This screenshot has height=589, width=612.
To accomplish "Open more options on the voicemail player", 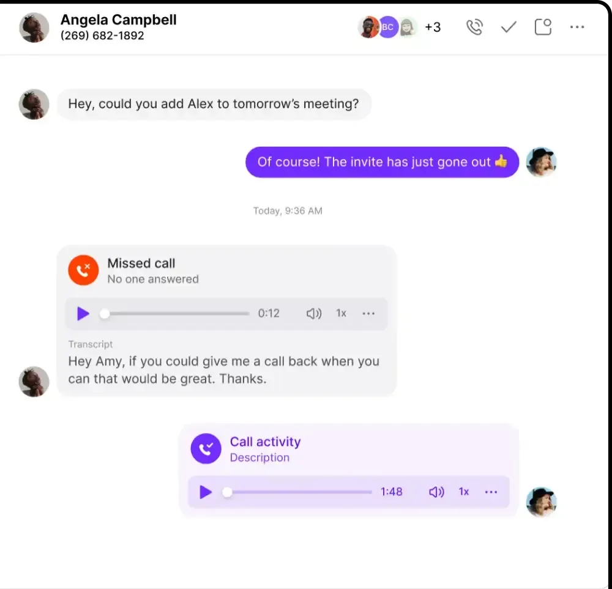I will [x=368, y=313].
